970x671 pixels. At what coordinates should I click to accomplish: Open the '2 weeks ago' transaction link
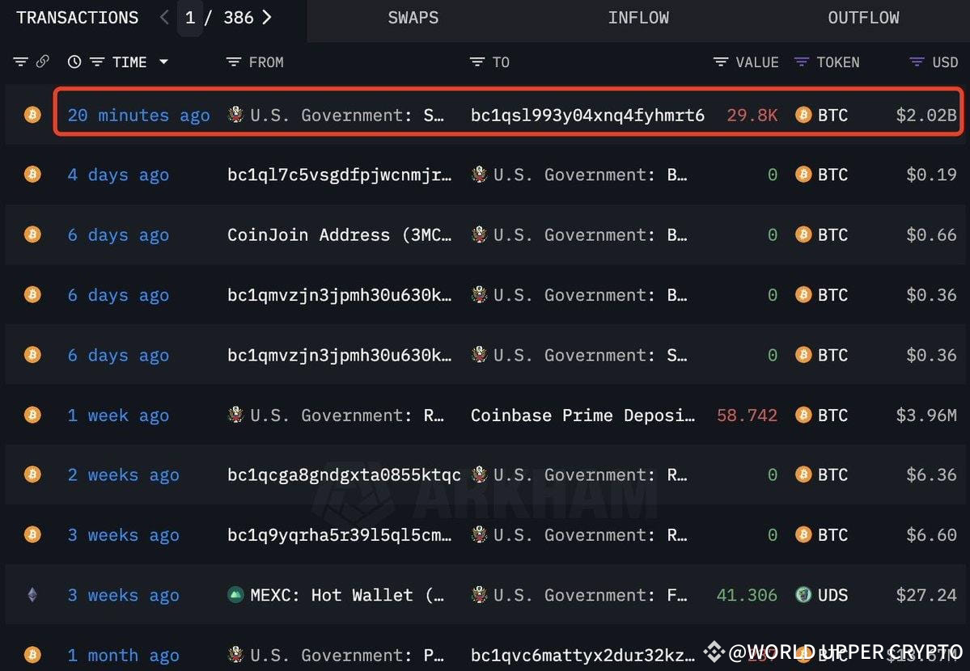click(123, 475)
